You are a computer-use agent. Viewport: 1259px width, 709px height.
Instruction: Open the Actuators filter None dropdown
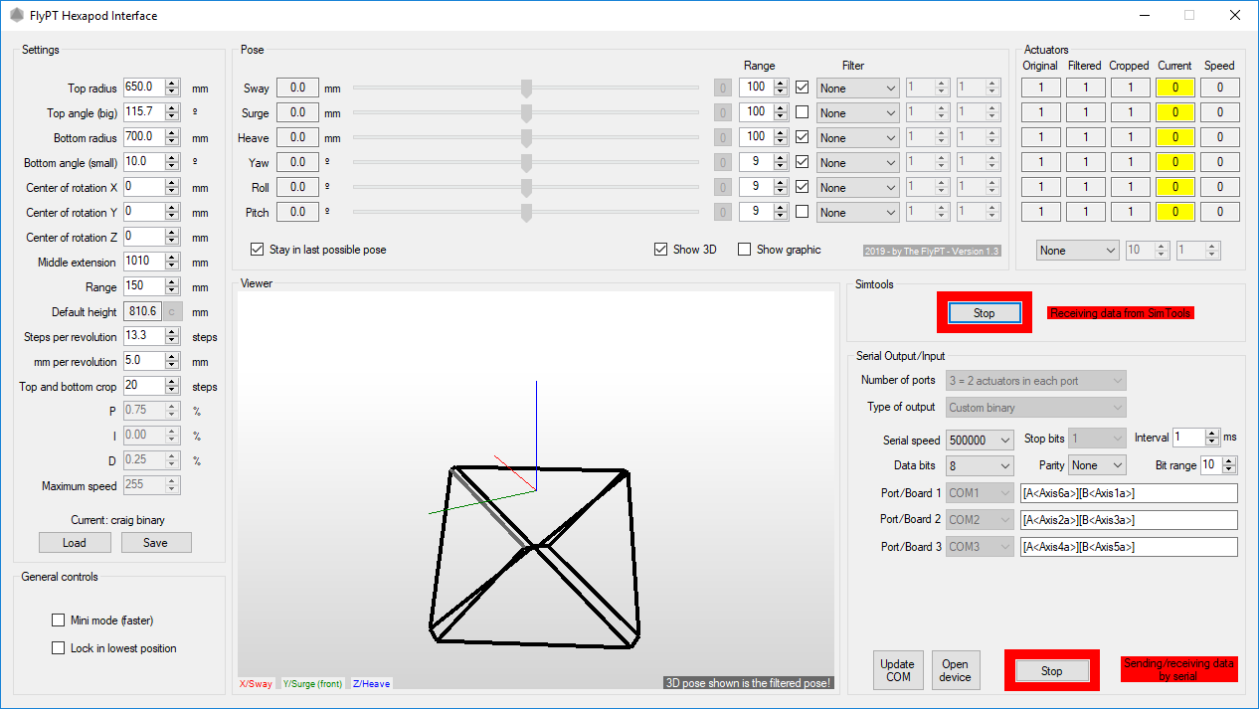pos(1077,251)
